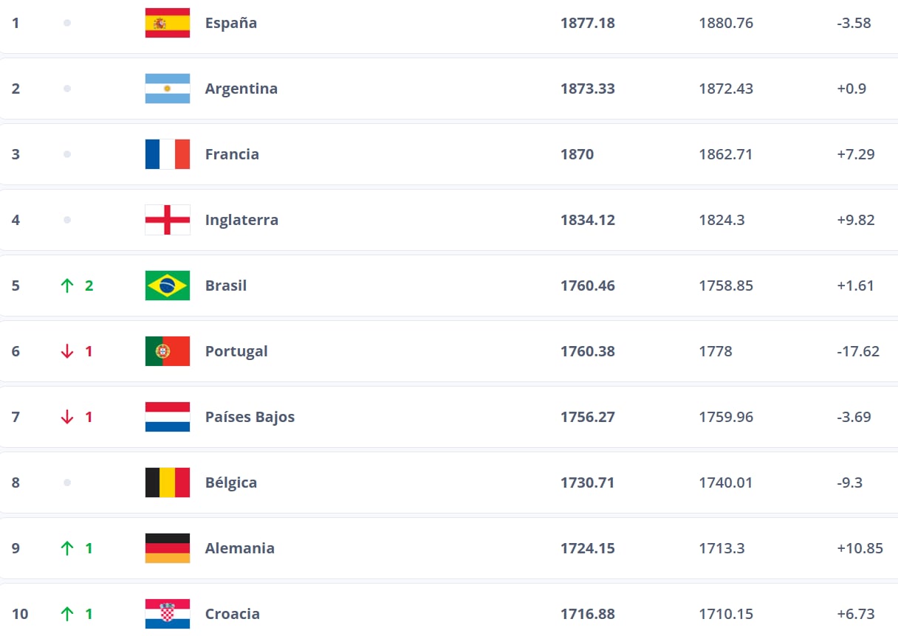Select the Belgium flag icon
The image size is (898, 636).
tap(168, 483)
